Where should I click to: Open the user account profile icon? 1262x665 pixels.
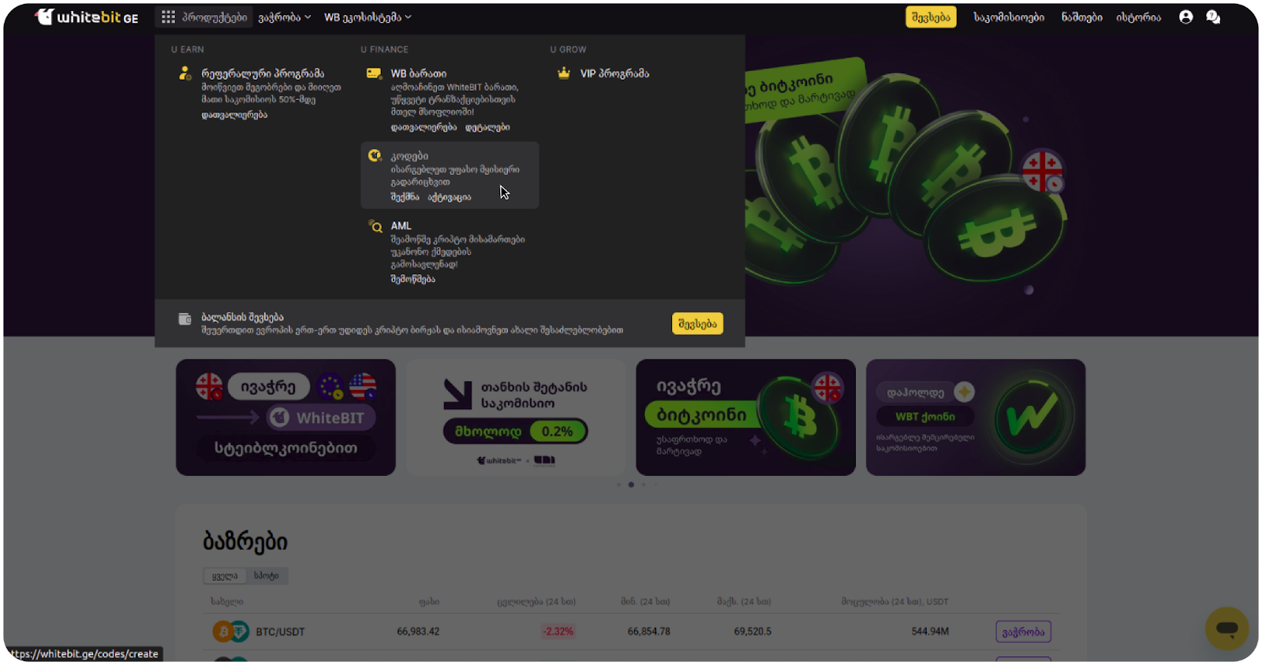coord(1185,17)
